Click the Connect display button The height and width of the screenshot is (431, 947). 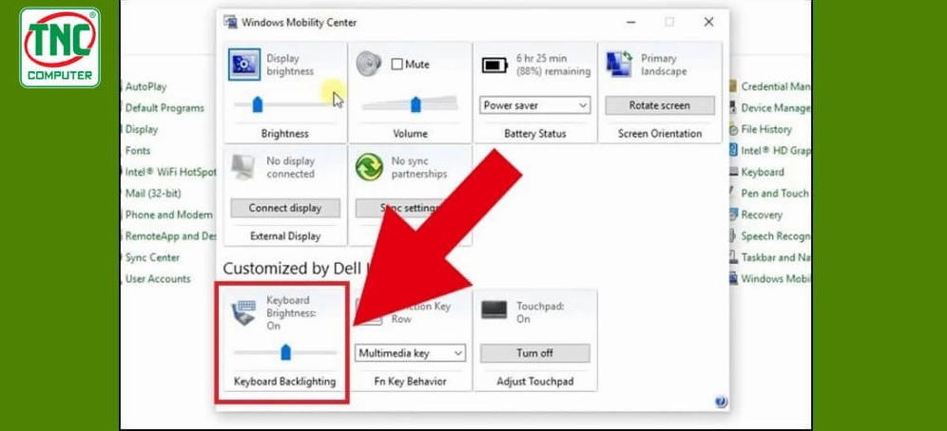(285, 208)
